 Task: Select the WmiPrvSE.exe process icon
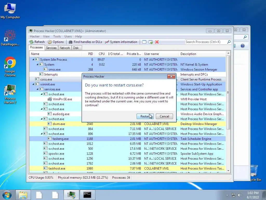(x=50, y=99)
